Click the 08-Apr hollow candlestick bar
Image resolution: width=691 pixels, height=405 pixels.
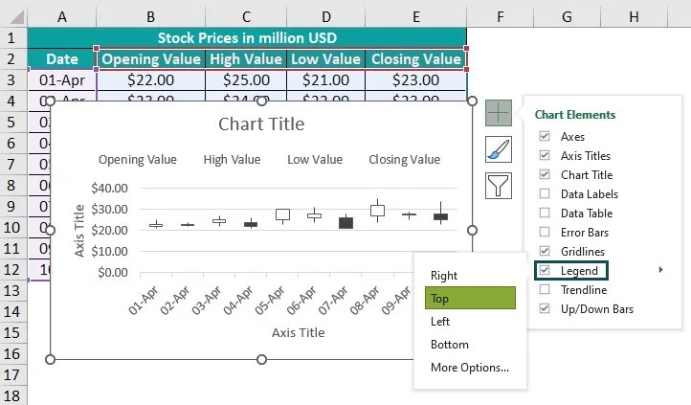tap(377, 211)
